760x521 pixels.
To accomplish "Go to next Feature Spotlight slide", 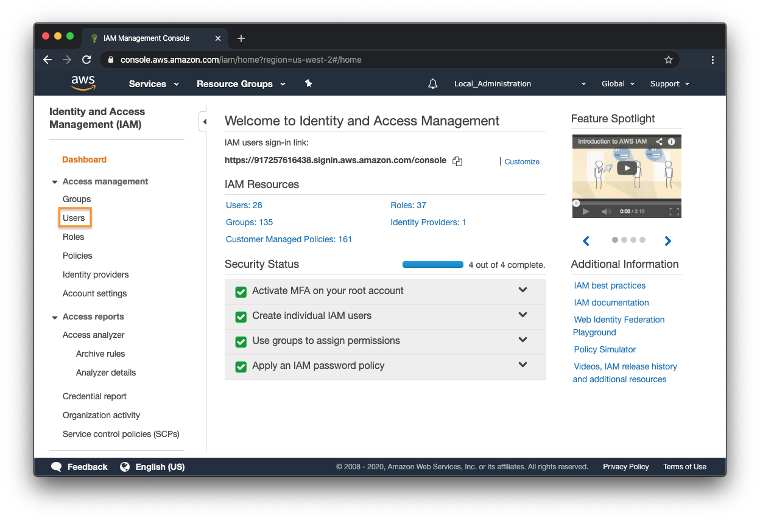I will coord(667,241).
